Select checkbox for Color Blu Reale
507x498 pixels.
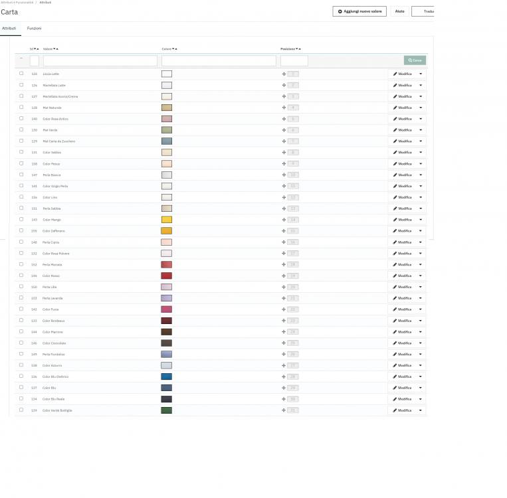tap(21, 398)
